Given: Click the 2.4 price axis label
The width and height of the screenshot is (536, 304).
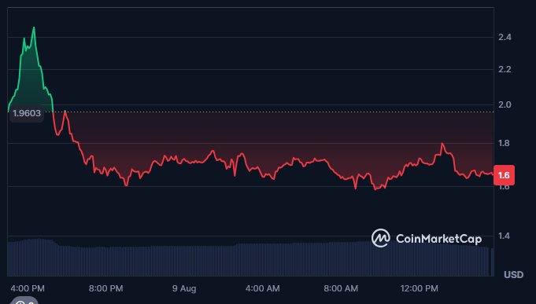Looking at the screenshot, I should [x=505, y=37].
